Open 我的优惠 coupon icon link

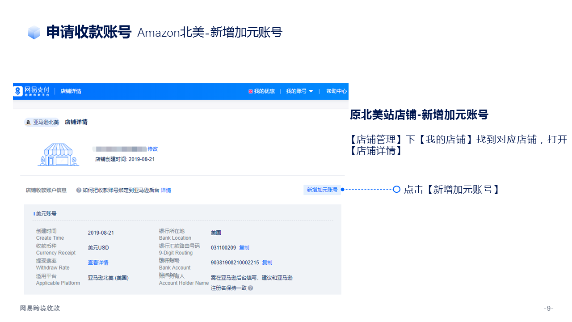coord(261,91)
